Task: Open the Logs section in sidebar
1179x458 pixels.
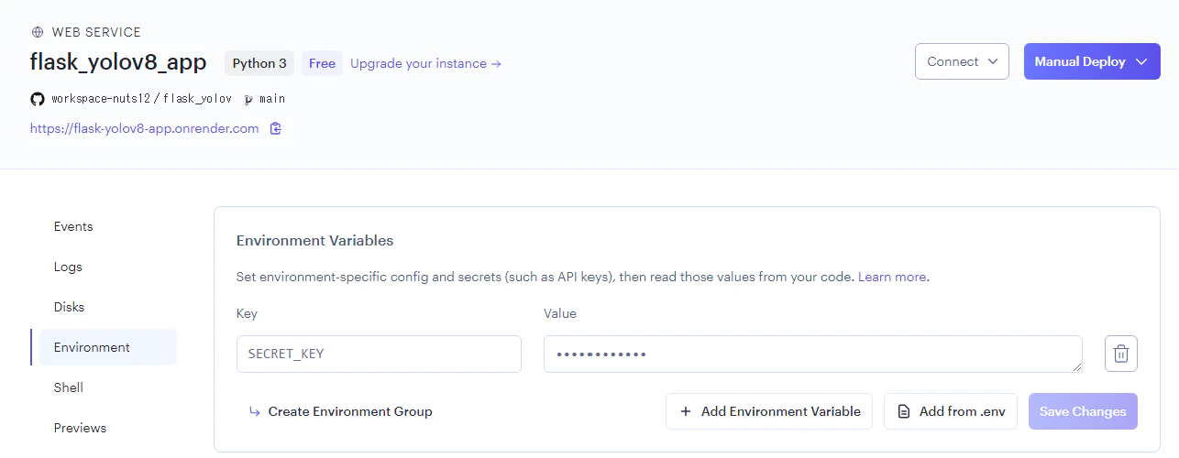Action: (68, 267)
